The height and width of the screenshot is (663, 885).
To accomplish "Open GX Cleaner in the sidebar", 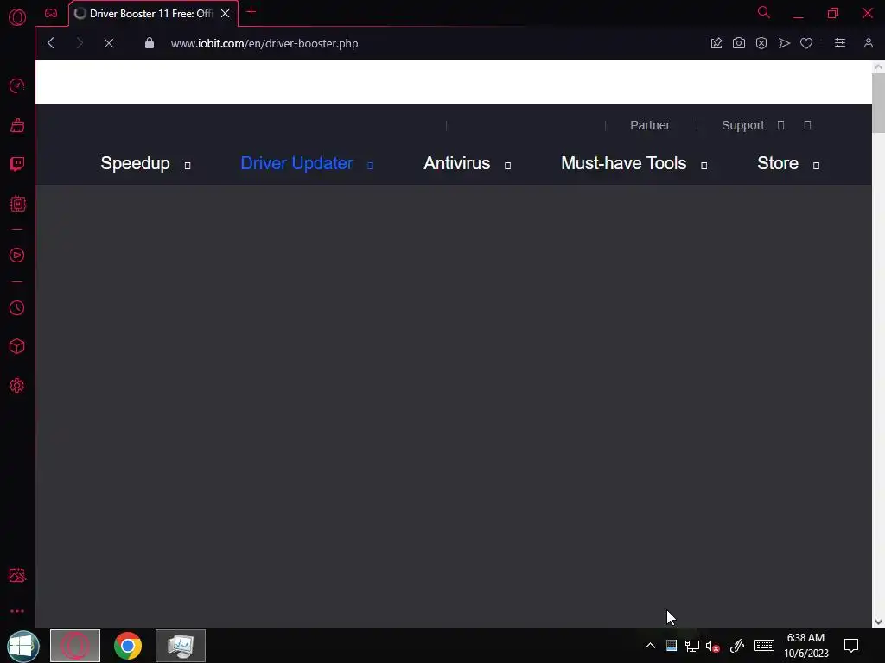I will point(17,125).
